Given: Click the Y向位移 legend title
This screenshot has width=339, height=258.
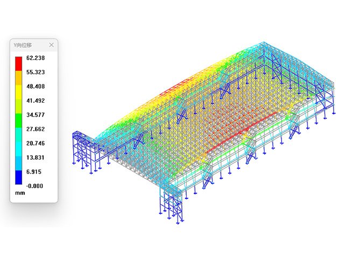Looking at the screenshot, I should click(24, 45).
